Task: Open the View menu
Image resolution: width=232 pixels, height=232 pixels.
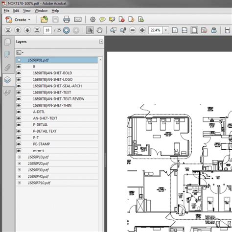Action: point(26,11)
